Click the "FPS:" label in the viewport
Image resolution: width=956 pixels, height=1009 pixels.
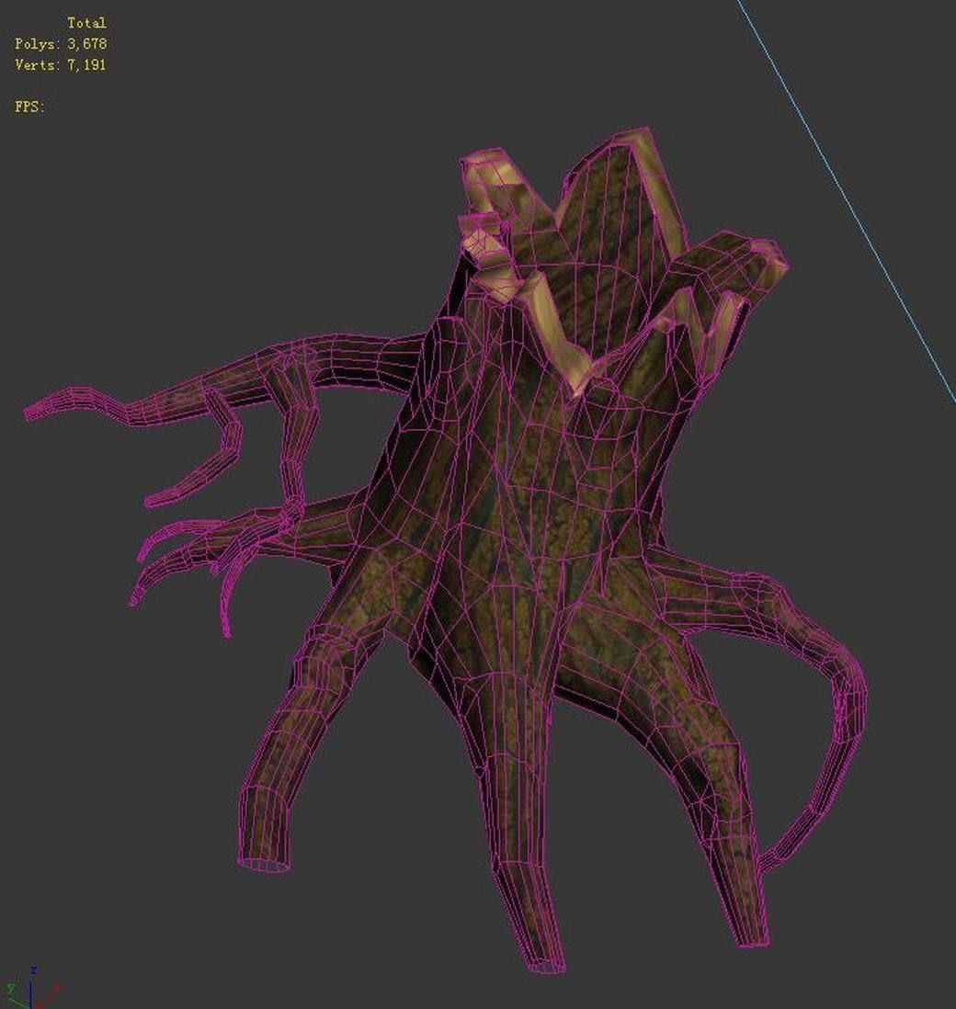(30, 107)
